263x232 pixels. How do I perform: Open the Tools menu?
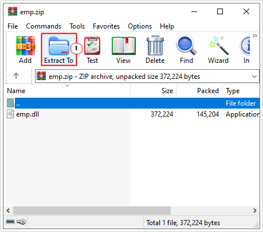click(x=77, y=26)
